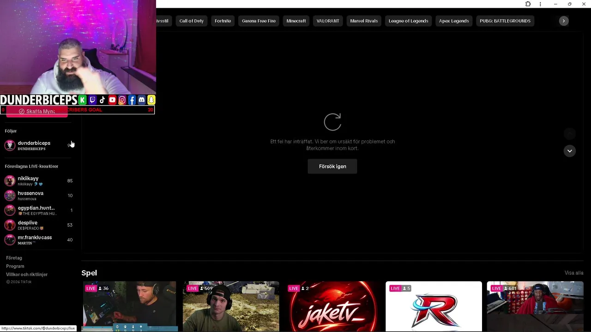Open Visa alla link for Spel
This screenshot has width=591, height=332.
tap(574, 273)
